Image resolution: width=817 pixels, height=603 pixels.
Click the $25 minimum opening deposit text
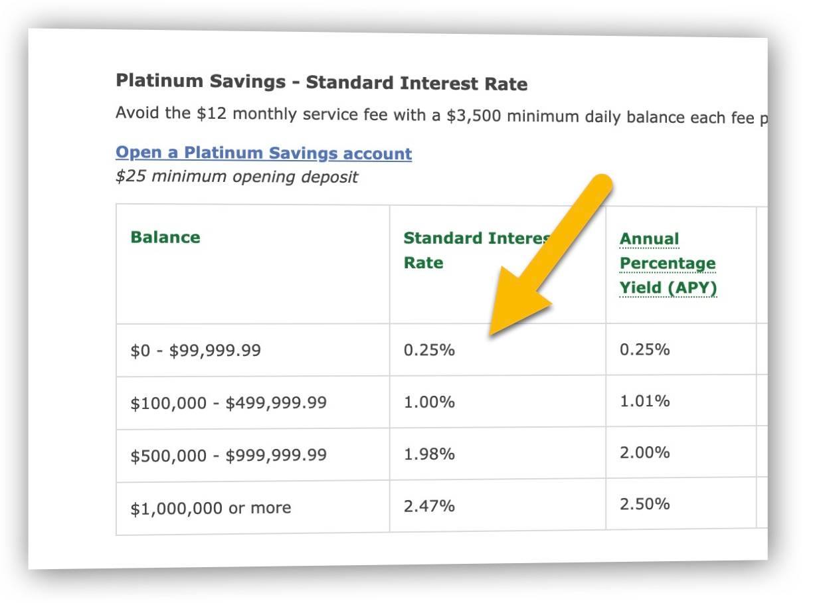tap(236, 177)
